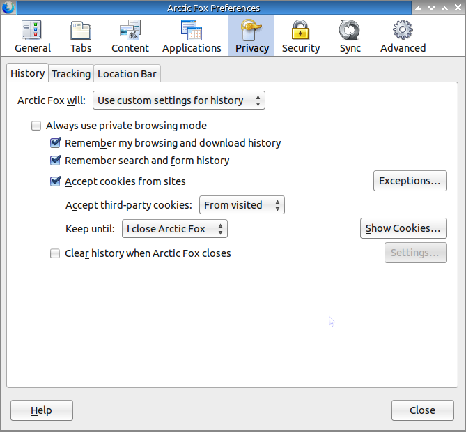Open the Tabs preferences pane
Viewport: 466px width, 432px height.
click(x=81, y=36)
